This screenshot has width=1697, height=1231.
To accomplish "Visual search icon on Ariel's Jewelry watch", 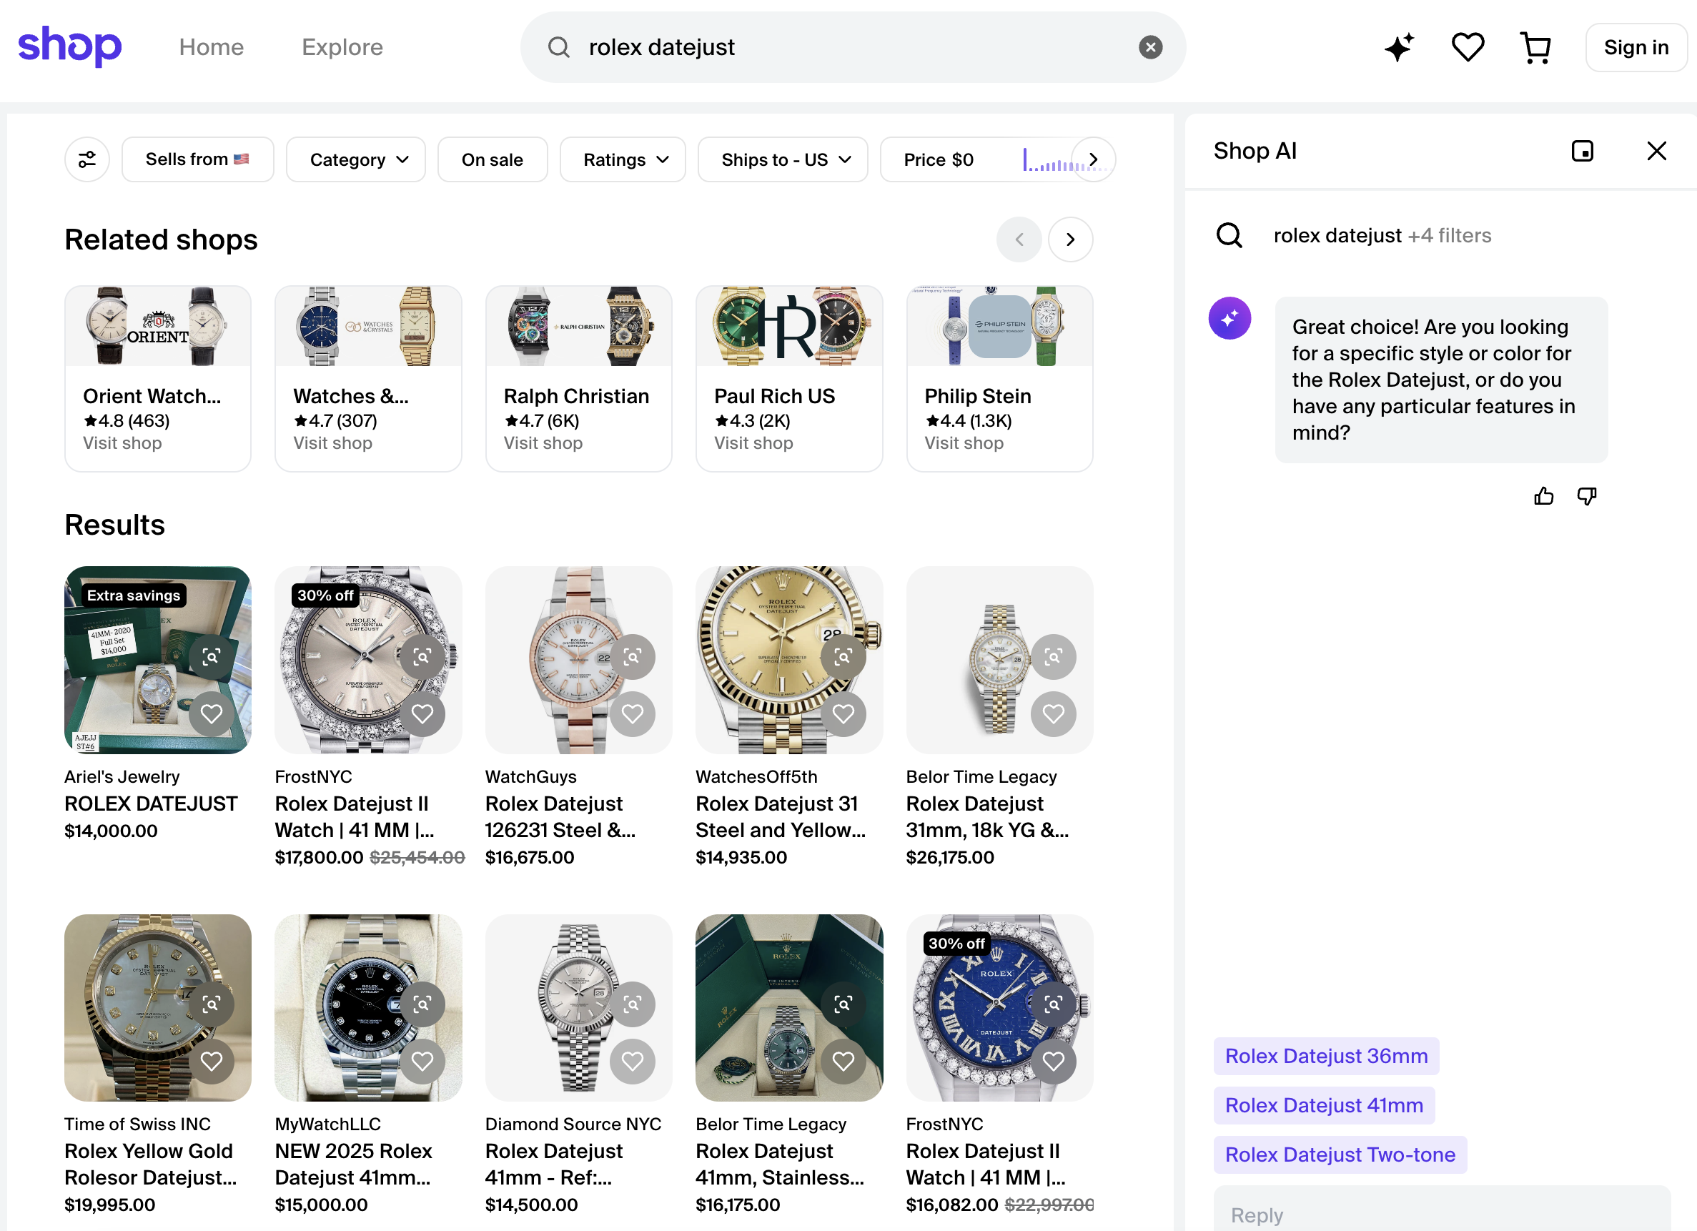I will click(x=212, y=657).
